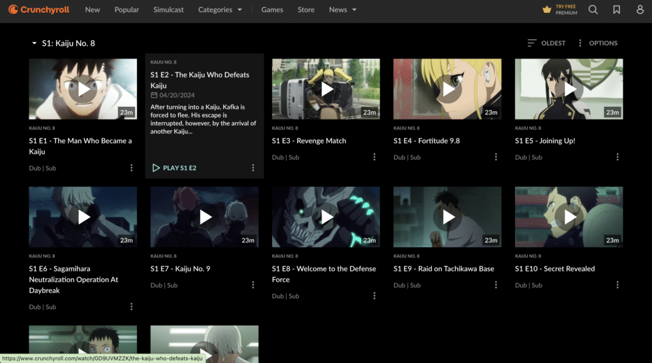The image size is (652, 363).
Task: Open title S1 E4 - Fortitude 9.8
Action: point(427,140)
